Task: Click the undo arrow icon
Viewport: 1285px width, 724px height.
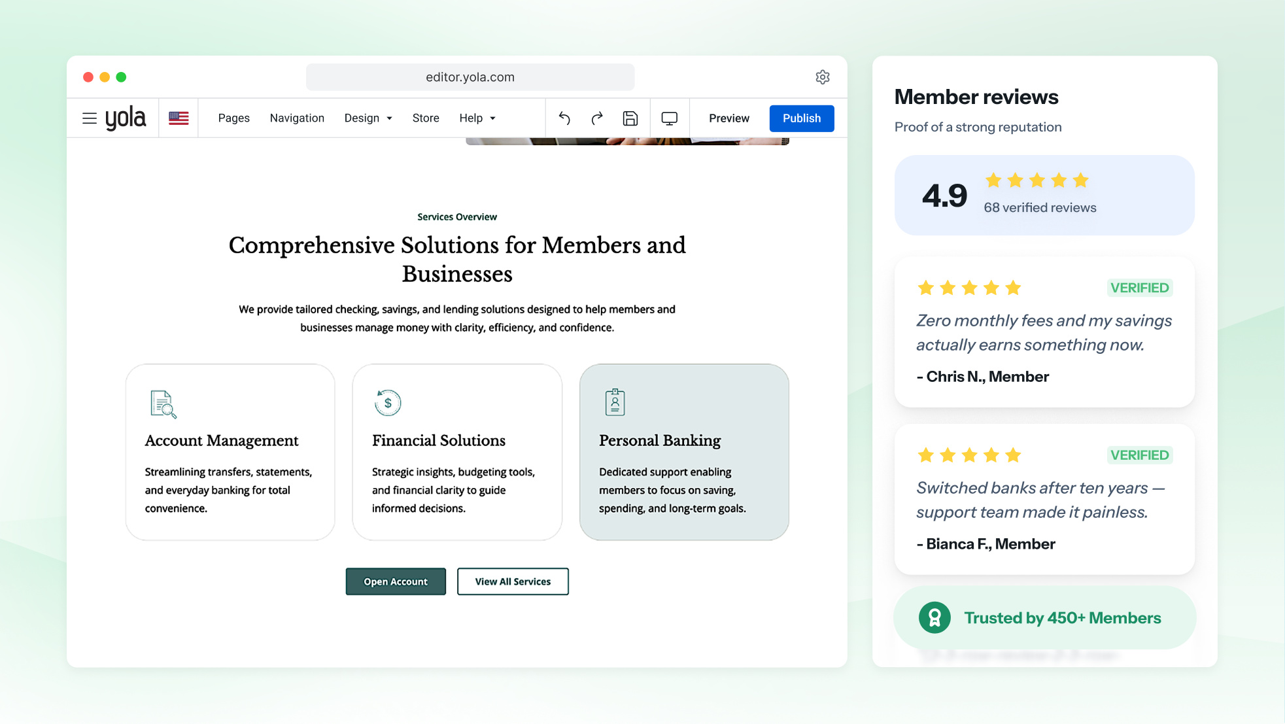Action: point(564,118)
